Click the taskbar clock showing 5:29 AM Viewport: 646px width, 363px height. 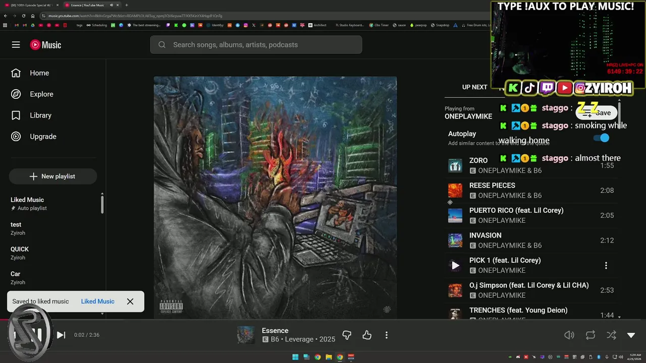coord(633,357)
